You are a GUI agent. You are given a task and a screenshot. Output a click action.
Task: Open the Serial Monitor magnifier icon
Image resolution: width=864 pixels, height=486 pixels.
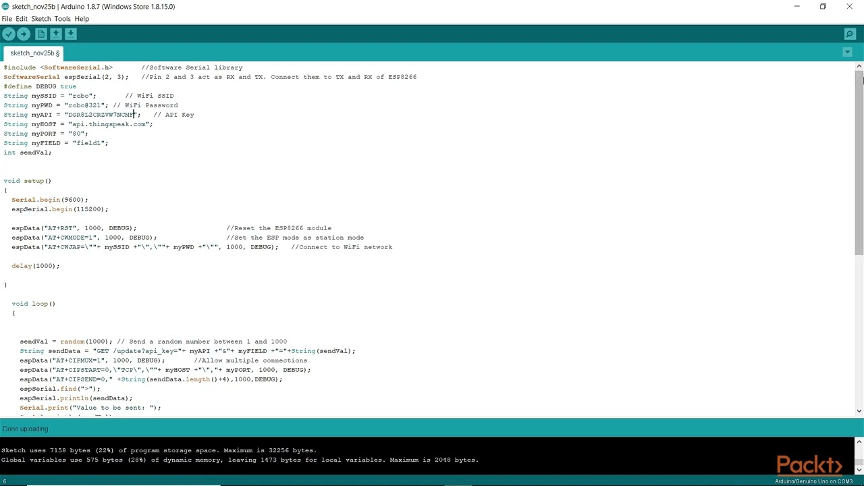click(x=850, y=34)
